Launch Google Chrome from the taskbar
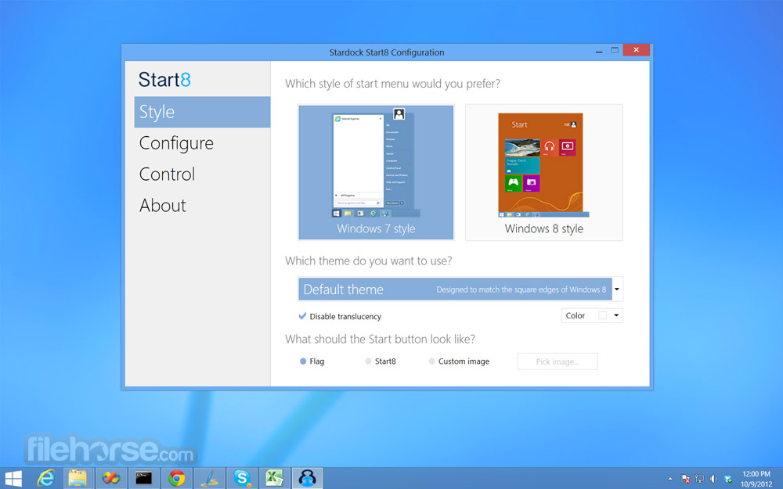The height and width of the screenshot is (489, 783). (176, 478)
